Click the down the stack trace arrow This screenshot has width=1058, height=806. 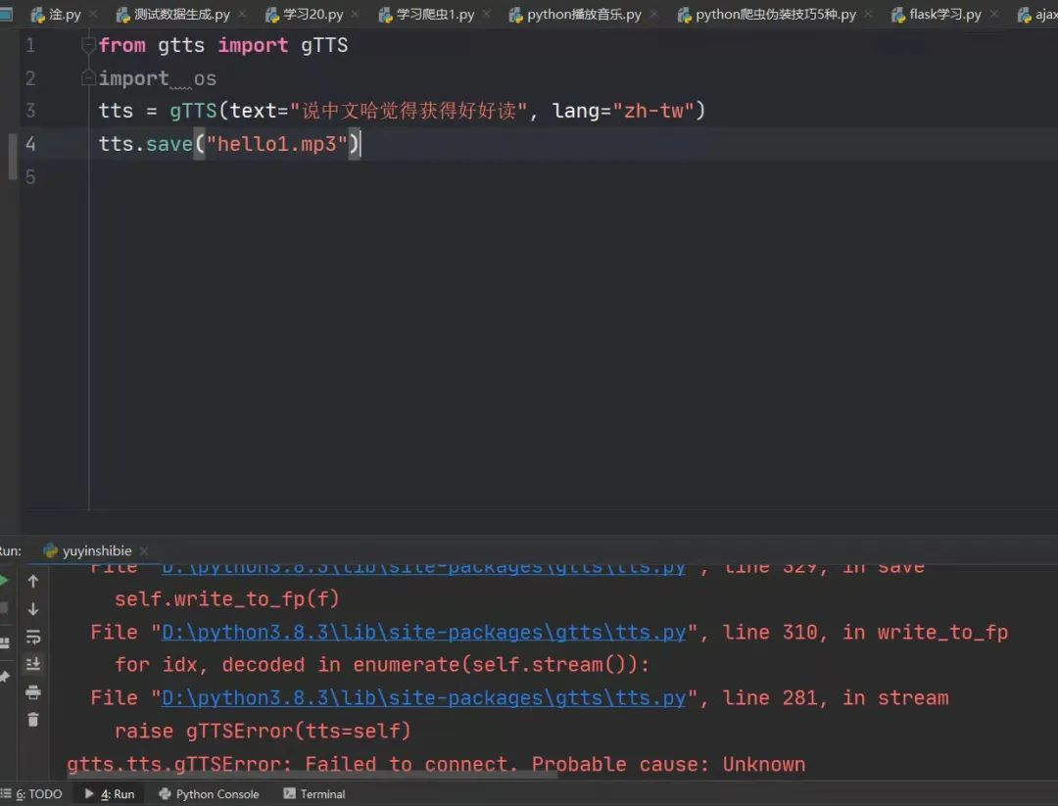tap(33, 609)
